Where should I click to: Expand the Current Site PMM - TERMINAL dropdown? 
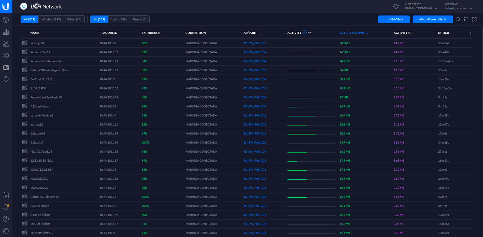coord(421,8)
